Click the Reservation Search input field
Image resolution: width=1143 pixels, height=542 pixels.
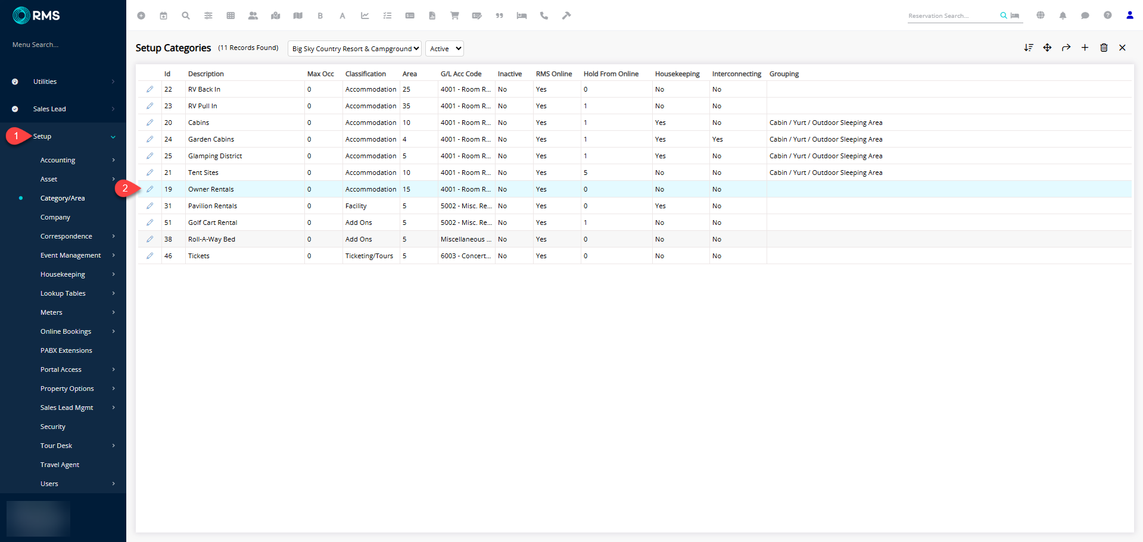pos(951,16)
